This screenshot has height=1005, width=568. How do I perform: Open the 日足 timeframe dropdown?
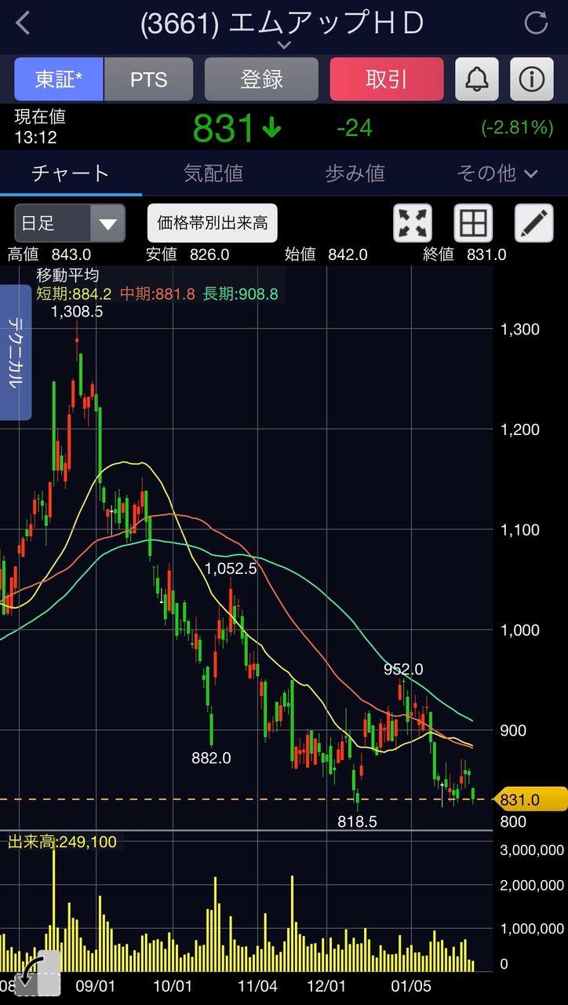click(x=70, y=223)
